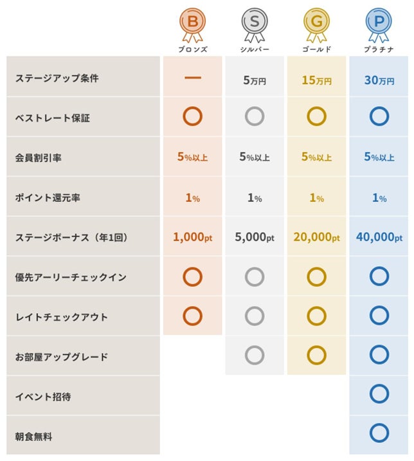The width and height of the screenshot is (414, 461).
Task: Click Bronze circle for ベストレート保証
Action: coord(192,116)
